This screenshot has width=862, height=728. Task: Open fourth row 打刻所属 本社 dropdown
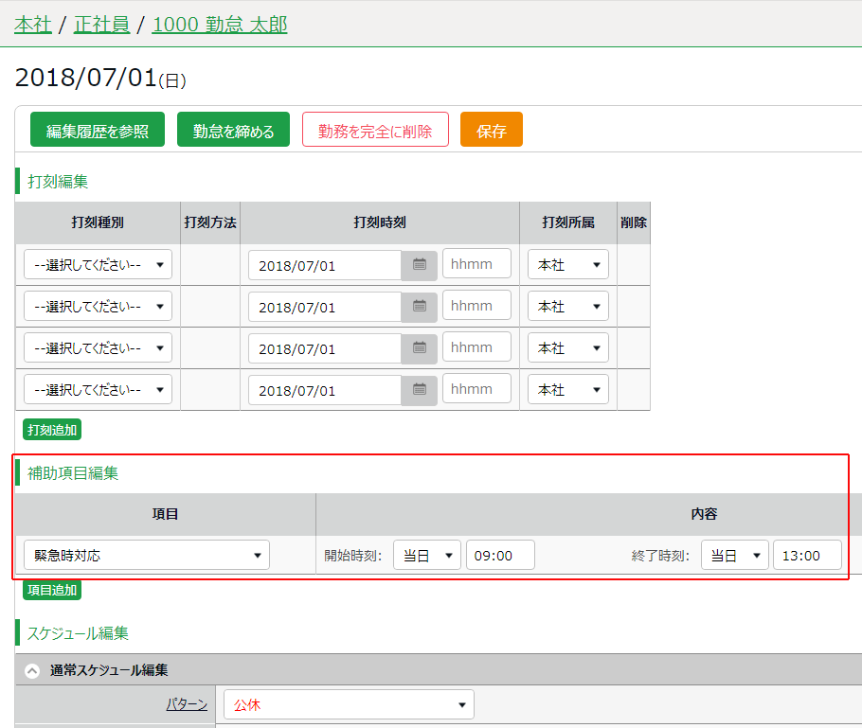(568, 390)
